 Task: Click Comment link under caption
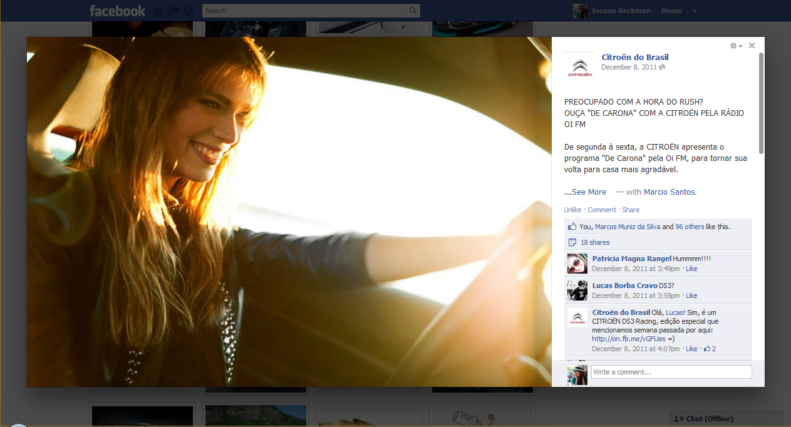602,210
